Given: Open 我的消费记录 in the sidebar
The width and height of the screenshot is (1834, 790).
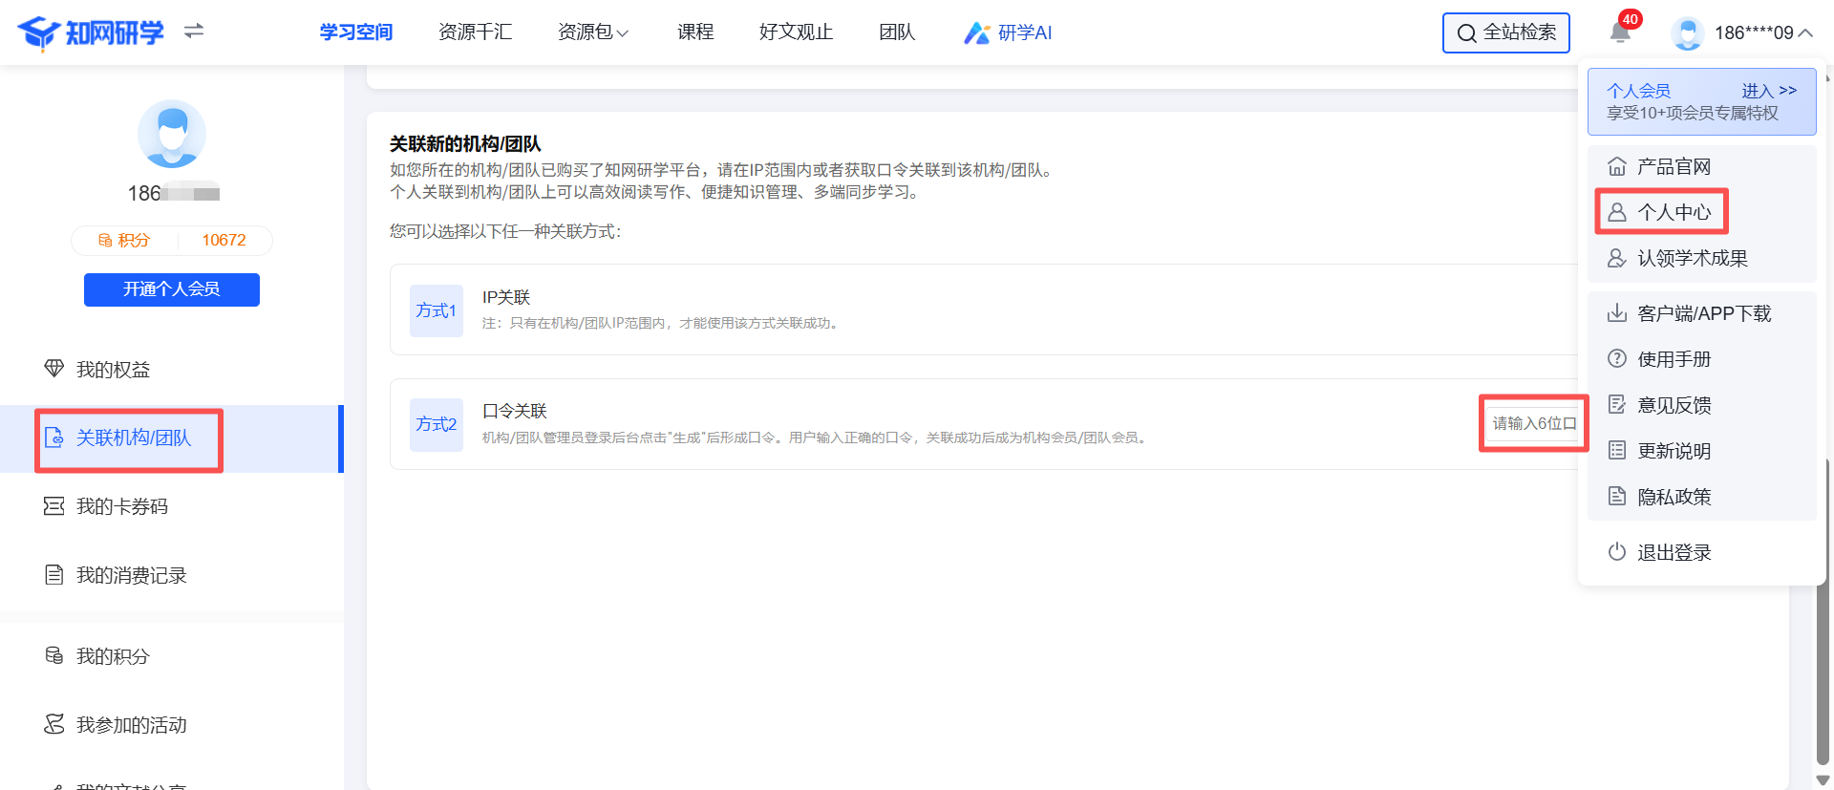Looking at the screenshot, I should pyautogui.click(x=131, y=575).
